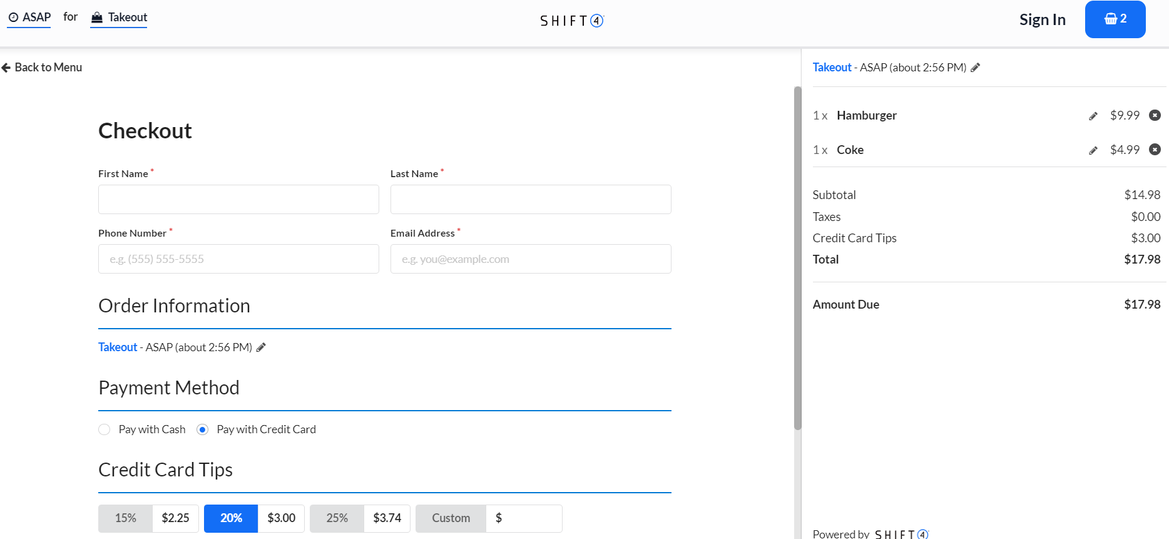Edit pencil icon under Order Information
Viewport: 1169px width, 539px height.
tap(261, 347)
